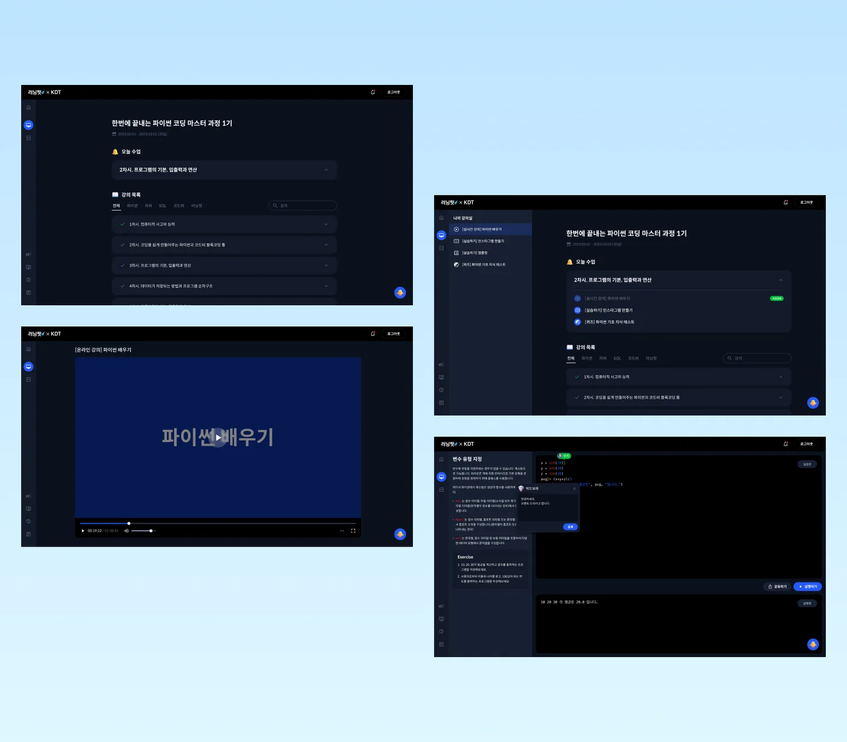The width and height of the screenshot is (847, 742).
Task: Switch to the 자바 tab in the collapsed course list screen
Action: click(148, 206)
